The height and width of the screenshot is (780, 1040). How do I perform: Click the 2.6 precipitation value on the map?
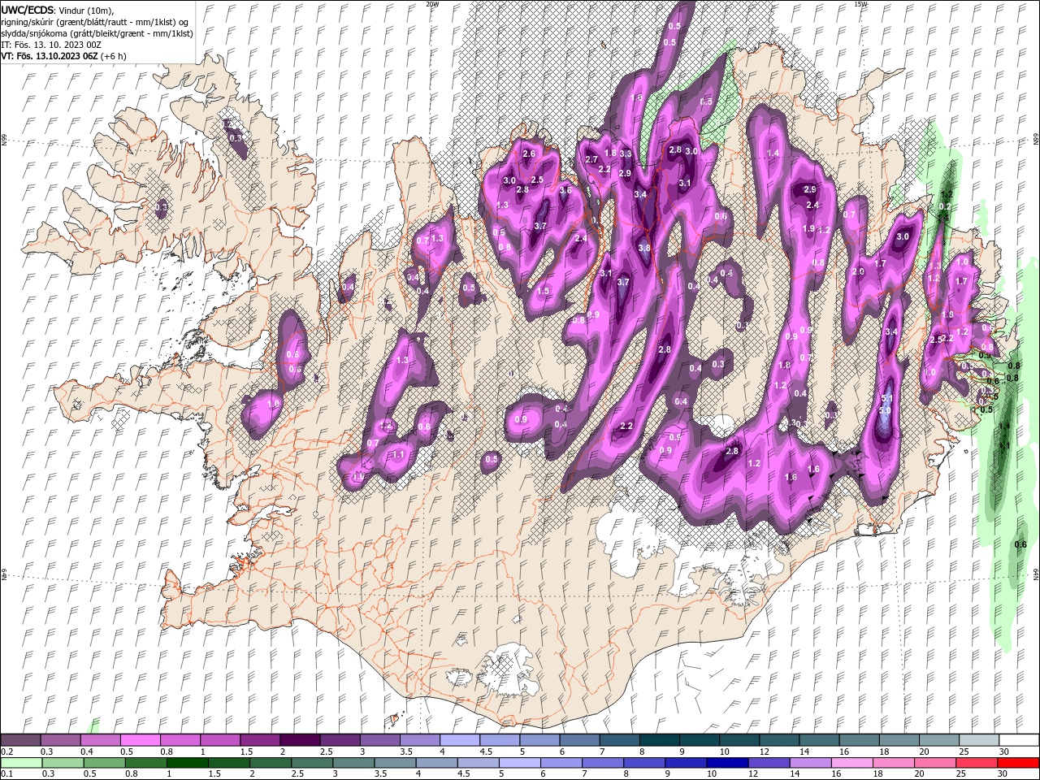pyautogui.click(x=530, y=154)
